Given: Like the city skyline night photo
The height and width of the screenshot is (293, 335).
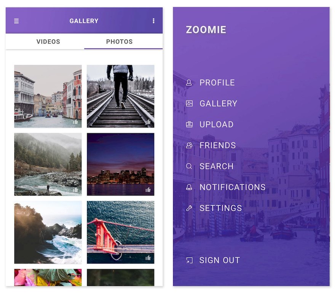Looking at the screenshot, I should coord(148,190).
